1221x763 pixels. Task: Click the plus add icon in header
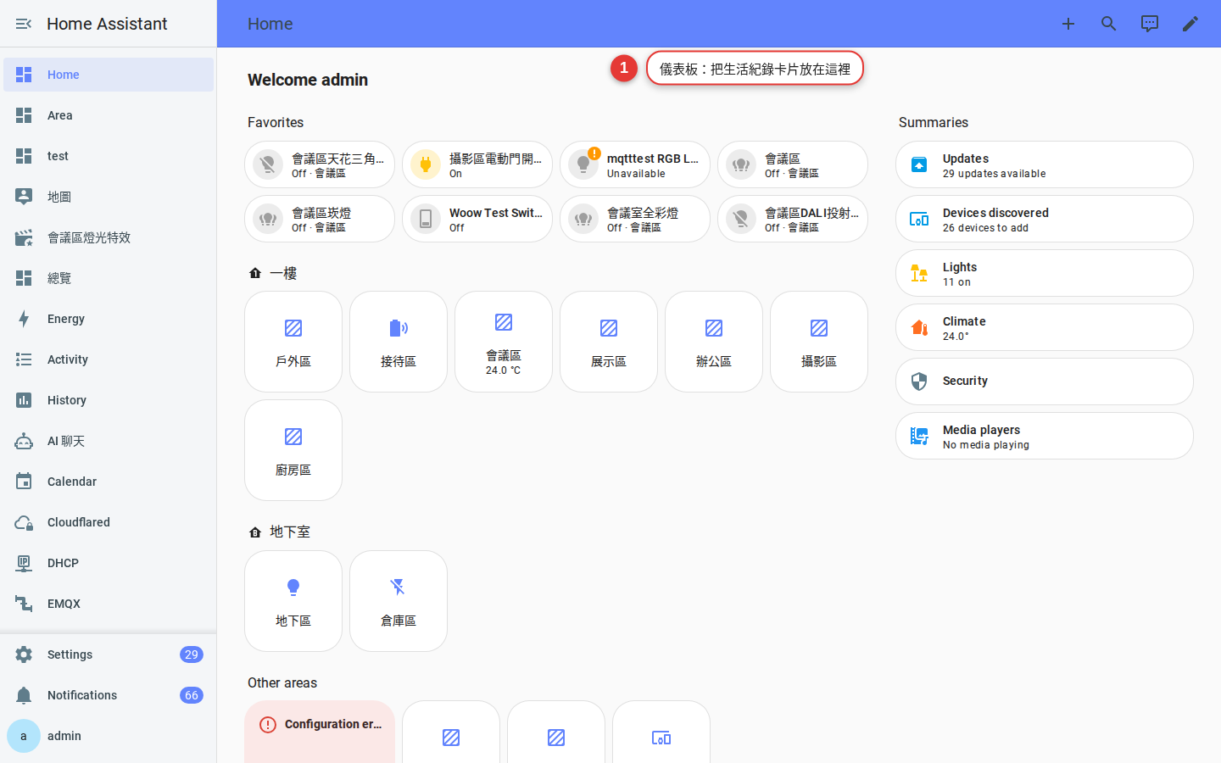click(1068, 24)
